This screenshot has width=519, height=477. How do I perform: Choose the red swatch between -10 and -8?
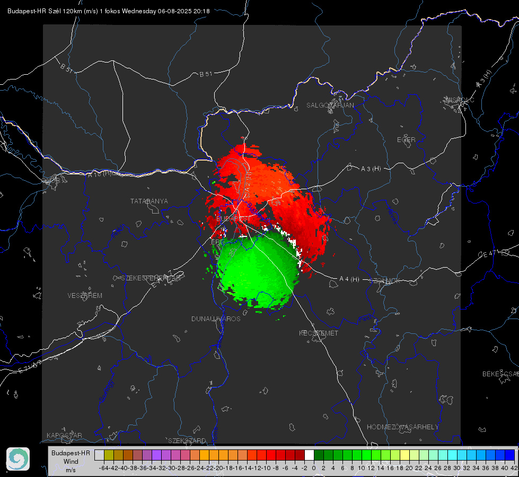[271, 455]
